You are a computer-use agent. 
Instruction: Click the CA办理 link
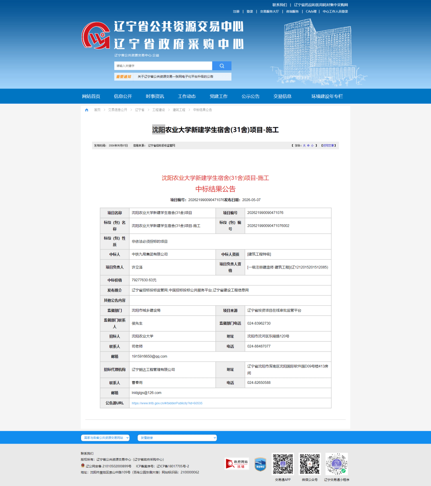311,12
